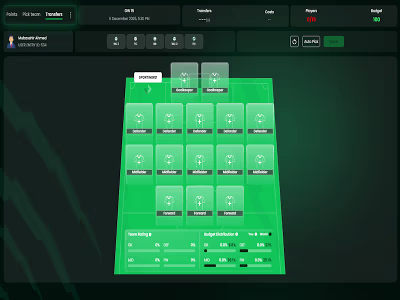Click the Budget Distribution heading

(219, 234)
